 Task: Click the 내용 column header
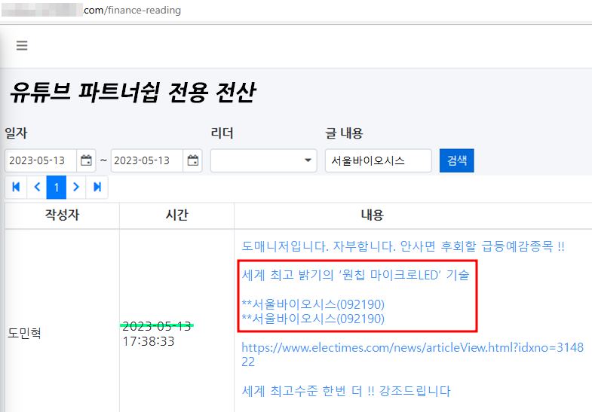[372, 215]
